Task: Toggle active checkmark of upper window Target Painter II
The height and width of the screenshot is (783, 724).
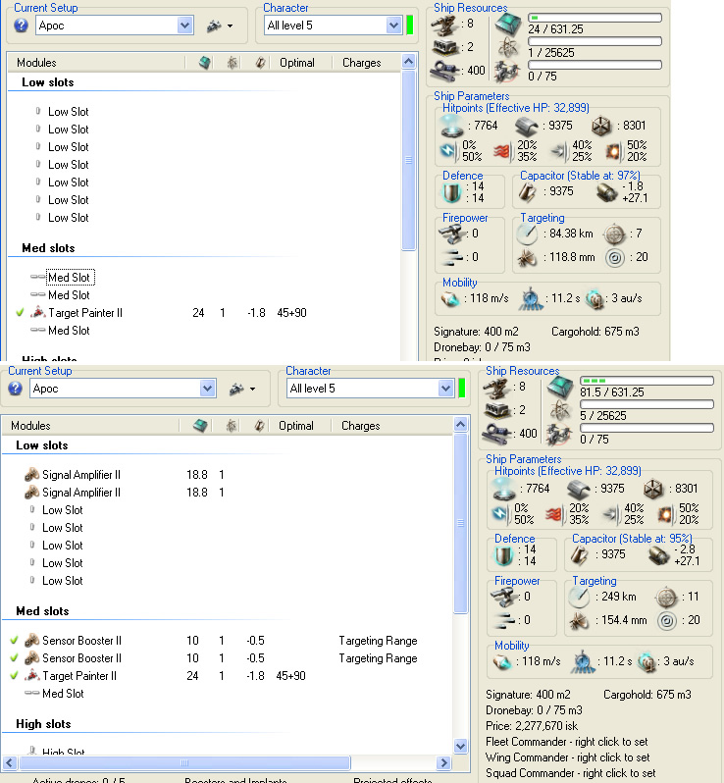Action: pos(20,313)
